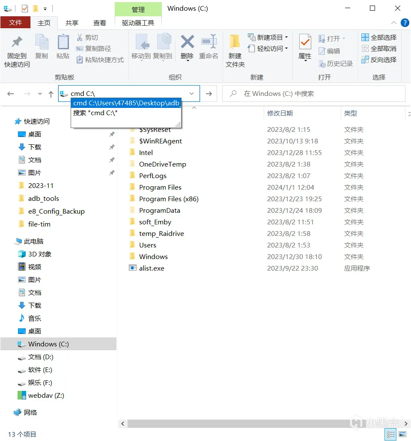Viewport: 411px width, 441px height.
Task: Open the File (文件) menu
Action: (15, 23)
